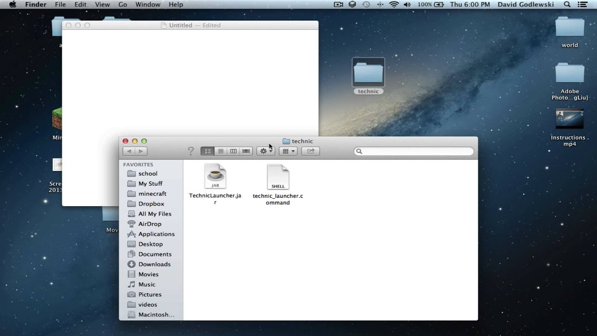
Task: Click the Dropbox menu bar icon
Action: [353, 4]
